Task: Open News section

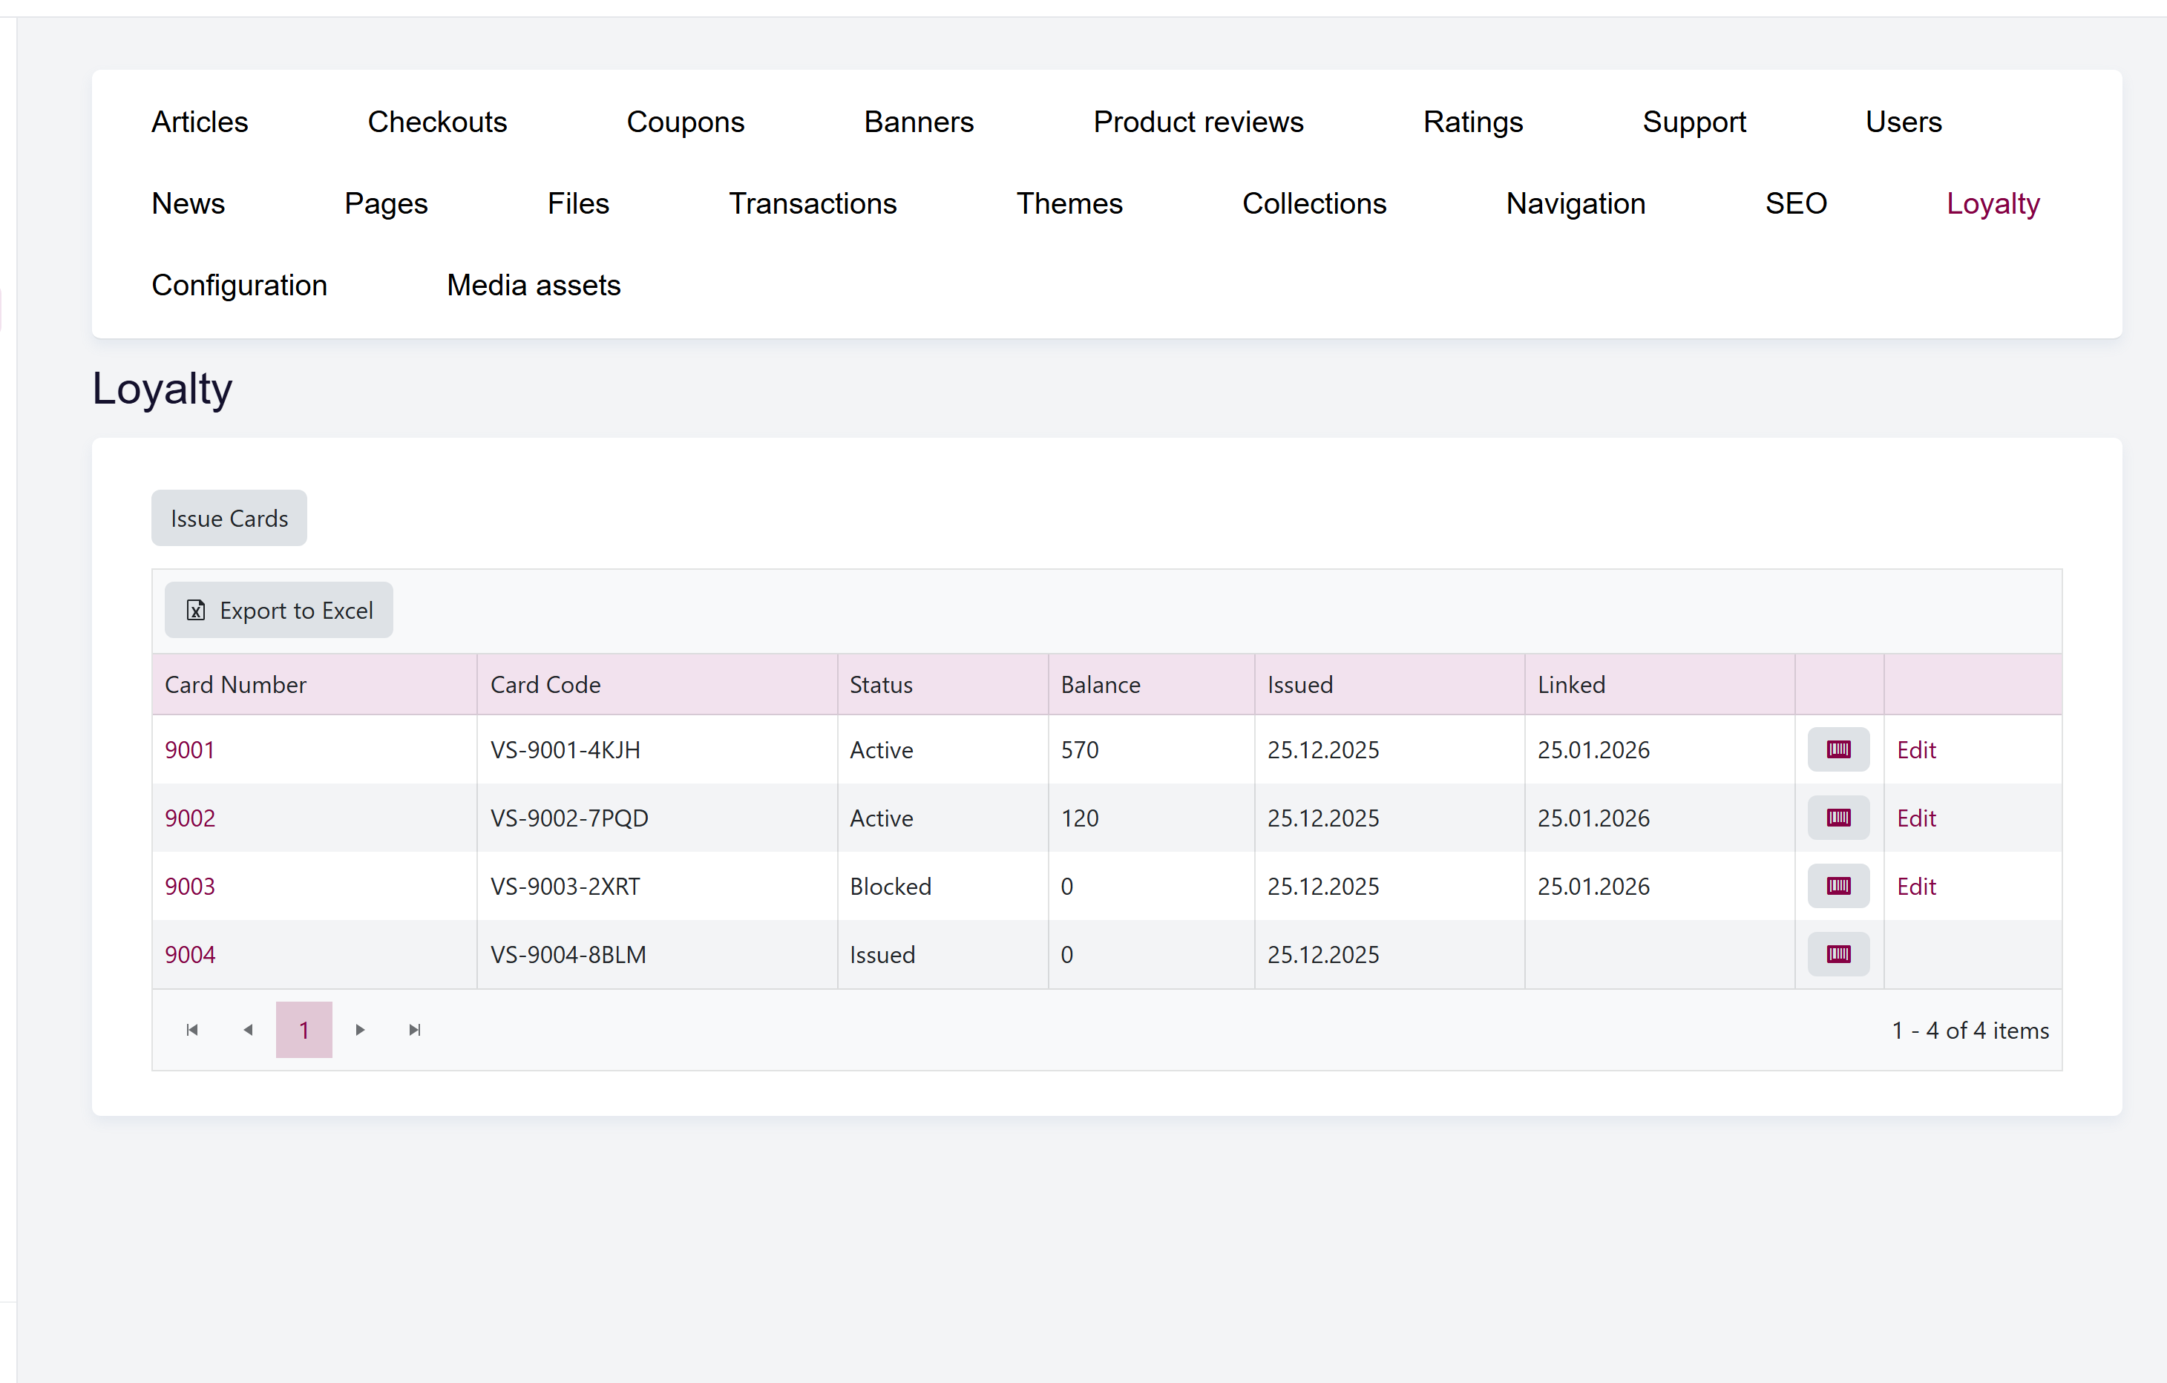Action: point(188,203)
